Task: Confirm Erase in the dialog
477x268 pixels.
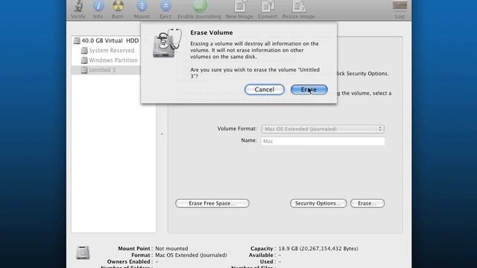Action: coord(309,89)
